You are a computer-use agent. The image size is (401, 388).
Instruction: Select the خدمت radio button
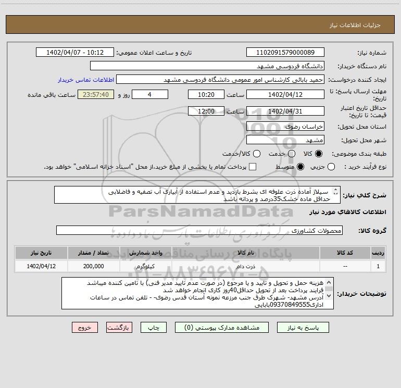pyautogui.click(x=292, y=154)
